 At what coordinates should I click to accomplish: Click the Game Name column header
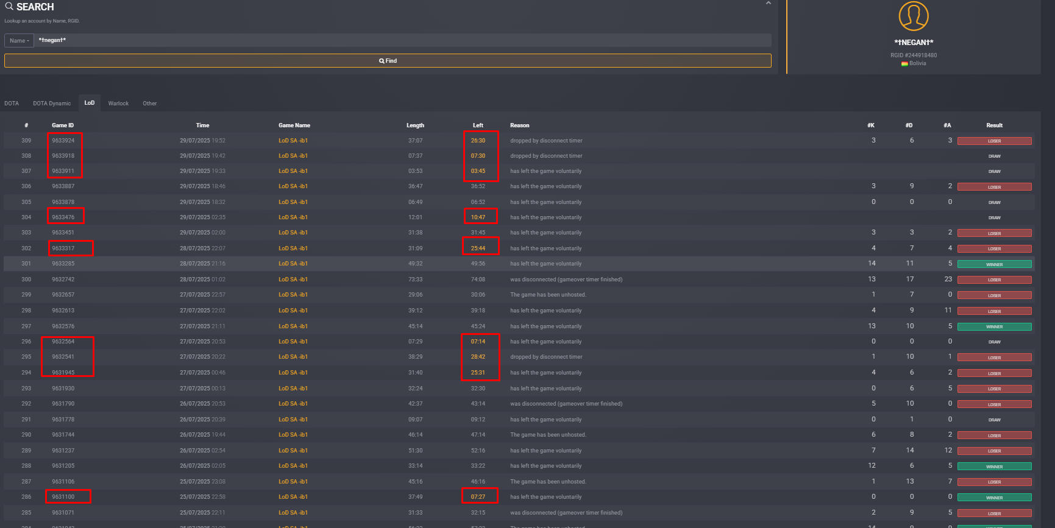[294, 125]
